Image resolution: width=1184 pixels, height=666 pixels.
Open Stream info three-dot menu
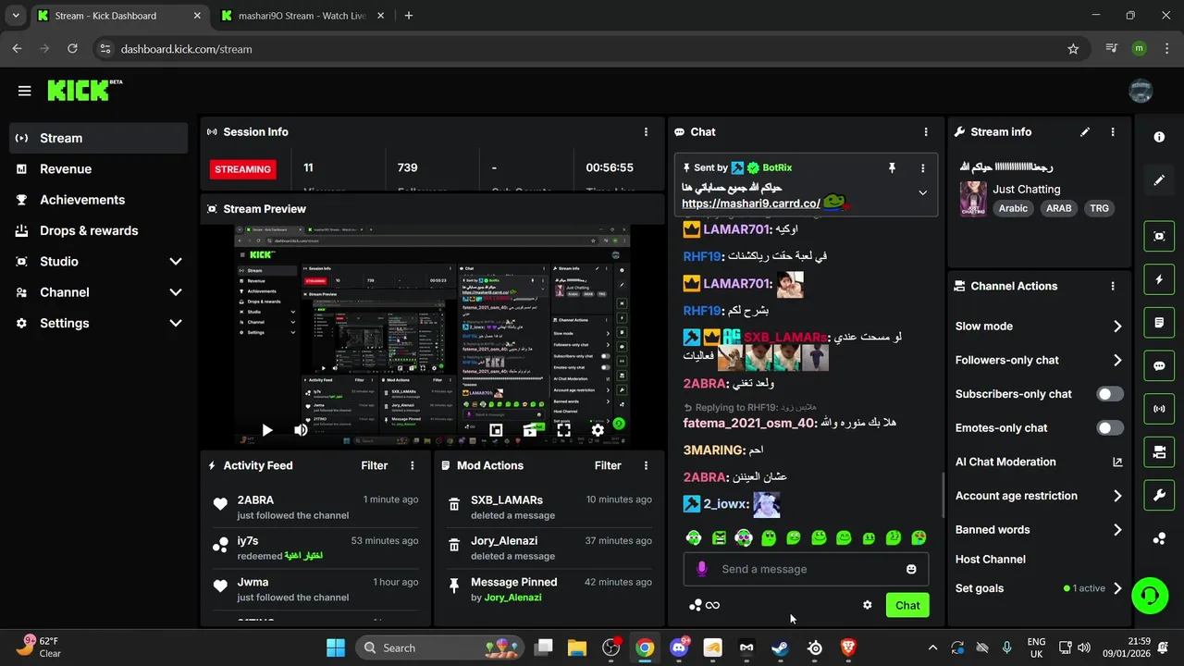pyautogui.click(x=1113, y=132)
